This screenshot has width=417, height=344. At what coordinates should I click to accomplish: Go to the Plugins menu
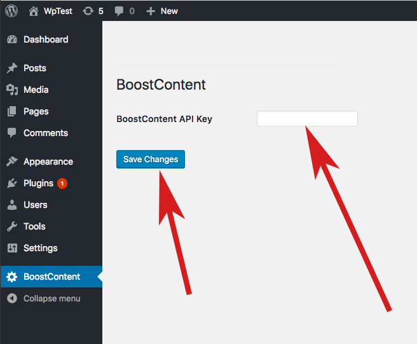click(38, 183)
